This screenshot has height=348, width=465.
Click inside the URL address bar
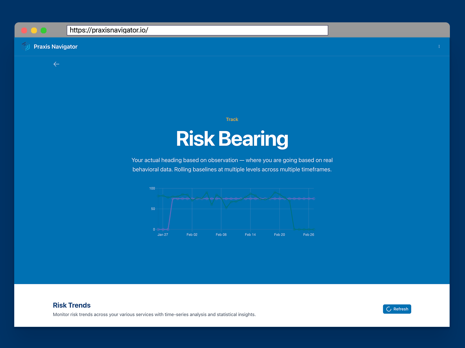[x=198, y=30]
